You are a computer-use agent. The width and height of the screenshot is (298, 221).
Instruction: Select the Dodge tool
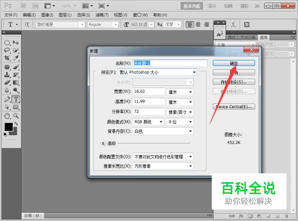coord(16,90)
